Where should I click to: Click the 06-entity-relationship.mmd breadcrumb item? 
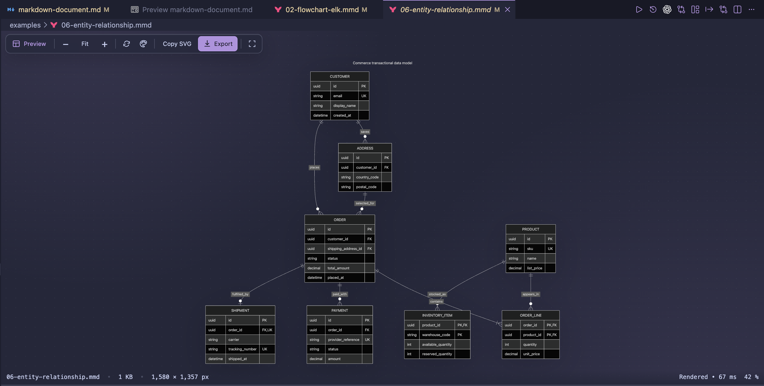pyautogui.click(x=107, y=25)
